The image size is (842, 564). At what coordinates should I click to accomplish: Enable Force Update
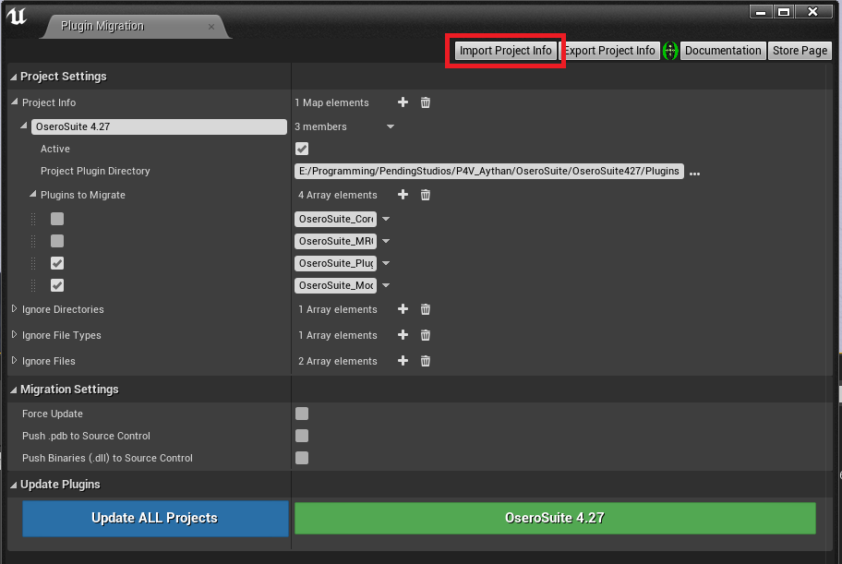302,414
